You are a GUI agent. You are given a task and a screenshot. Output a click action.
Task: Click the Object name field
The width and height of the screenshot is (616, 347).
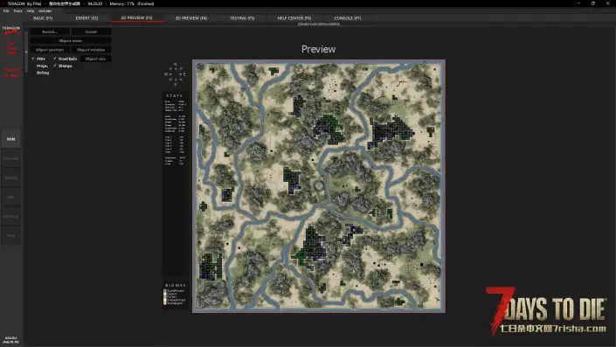71,41
